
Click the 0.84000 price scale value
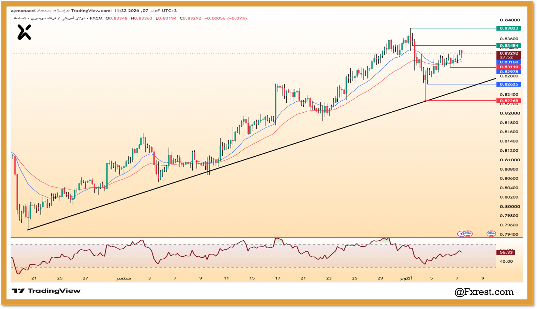tap(510, 20)
